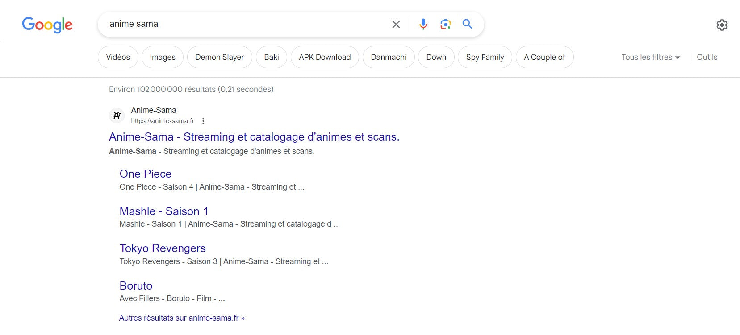This screenshot has height=335, width=740.
Task: Click 'Environ 102 000 000 résultats' stats text
Action: [191, 89]
